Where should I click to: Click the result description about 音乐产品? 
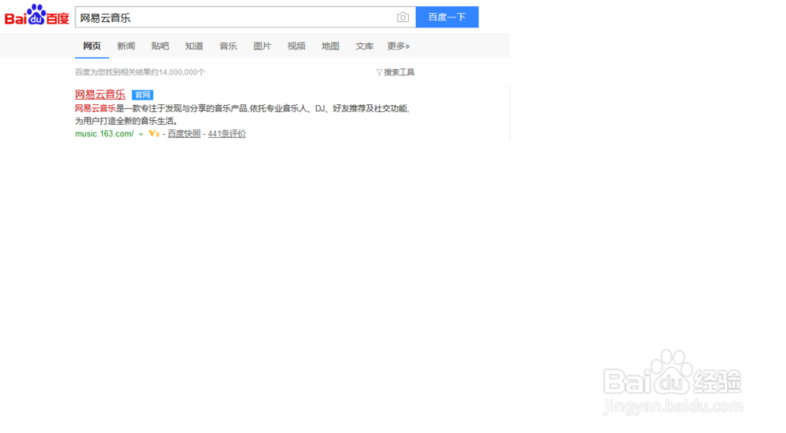[242, 115]
